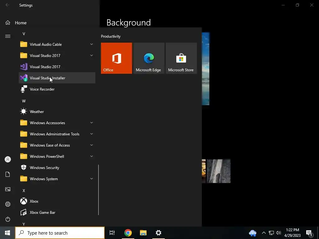
Task: Click the Windows Start button
Action: click(x=7, y=233)
